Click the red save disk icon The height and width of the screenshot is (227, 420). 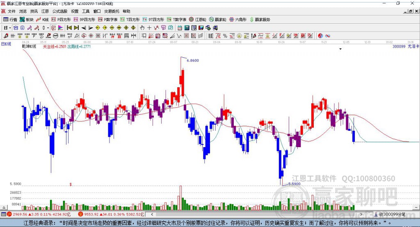[201, 28]
